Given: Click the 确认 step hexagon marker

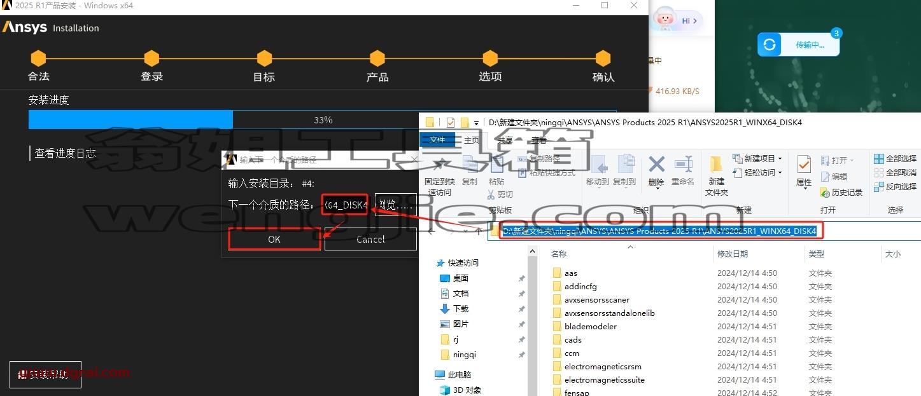Looking at the screenshot, I should tap(603, 58).
